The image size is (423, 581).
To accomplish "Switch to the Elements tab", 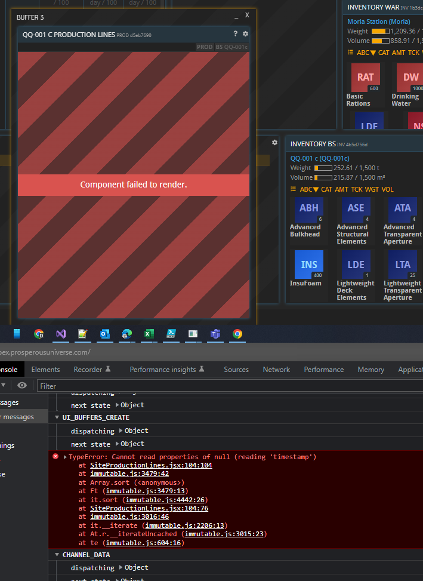I will click(x=45, y=370).
